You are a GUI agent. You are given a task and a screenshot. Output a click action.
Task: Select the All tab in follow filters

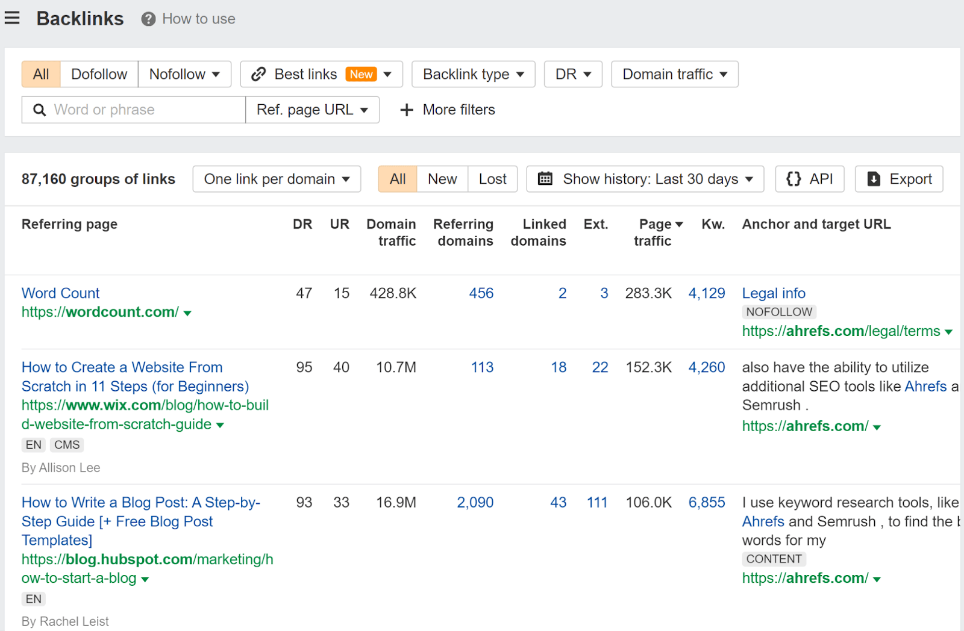click(40, 73)
